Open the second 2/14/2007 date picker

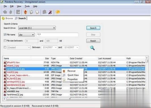[71, 47]
